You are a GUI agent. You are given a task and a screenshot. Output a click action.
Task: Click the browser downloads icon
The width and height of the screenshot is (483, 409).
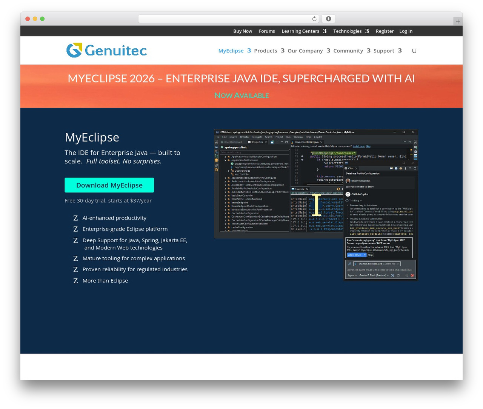click(x=328, y=19)
